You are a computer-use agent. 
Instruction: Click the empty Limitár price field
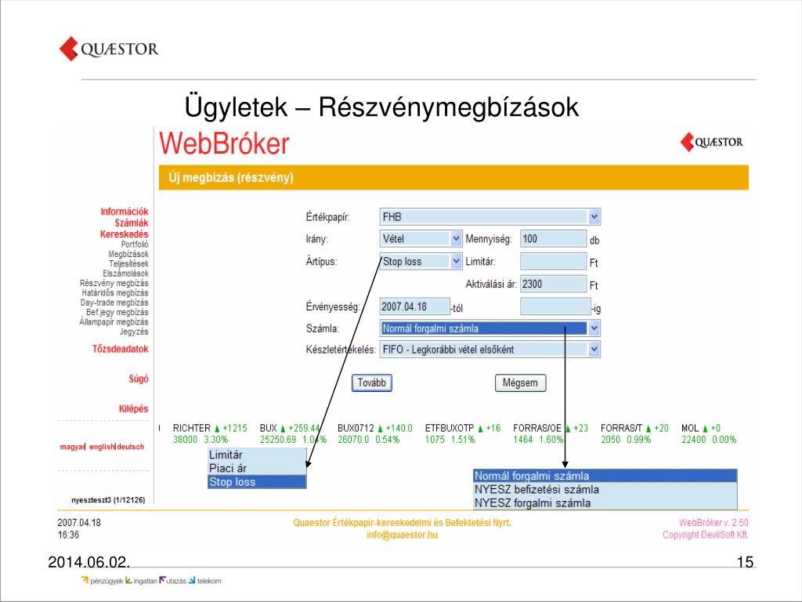click(x=554, y=261)
